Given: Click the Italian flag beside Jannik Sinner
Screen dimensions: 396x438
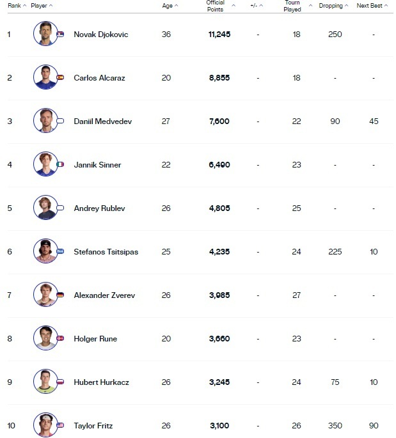Looking at the screenshot, I should point(61,164).
